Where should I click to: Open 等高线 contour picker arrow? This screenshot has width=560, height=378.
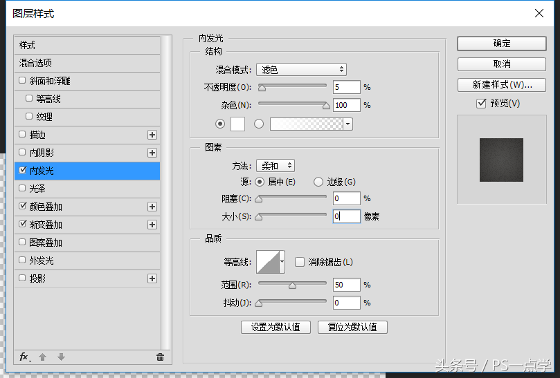point(282,262)
